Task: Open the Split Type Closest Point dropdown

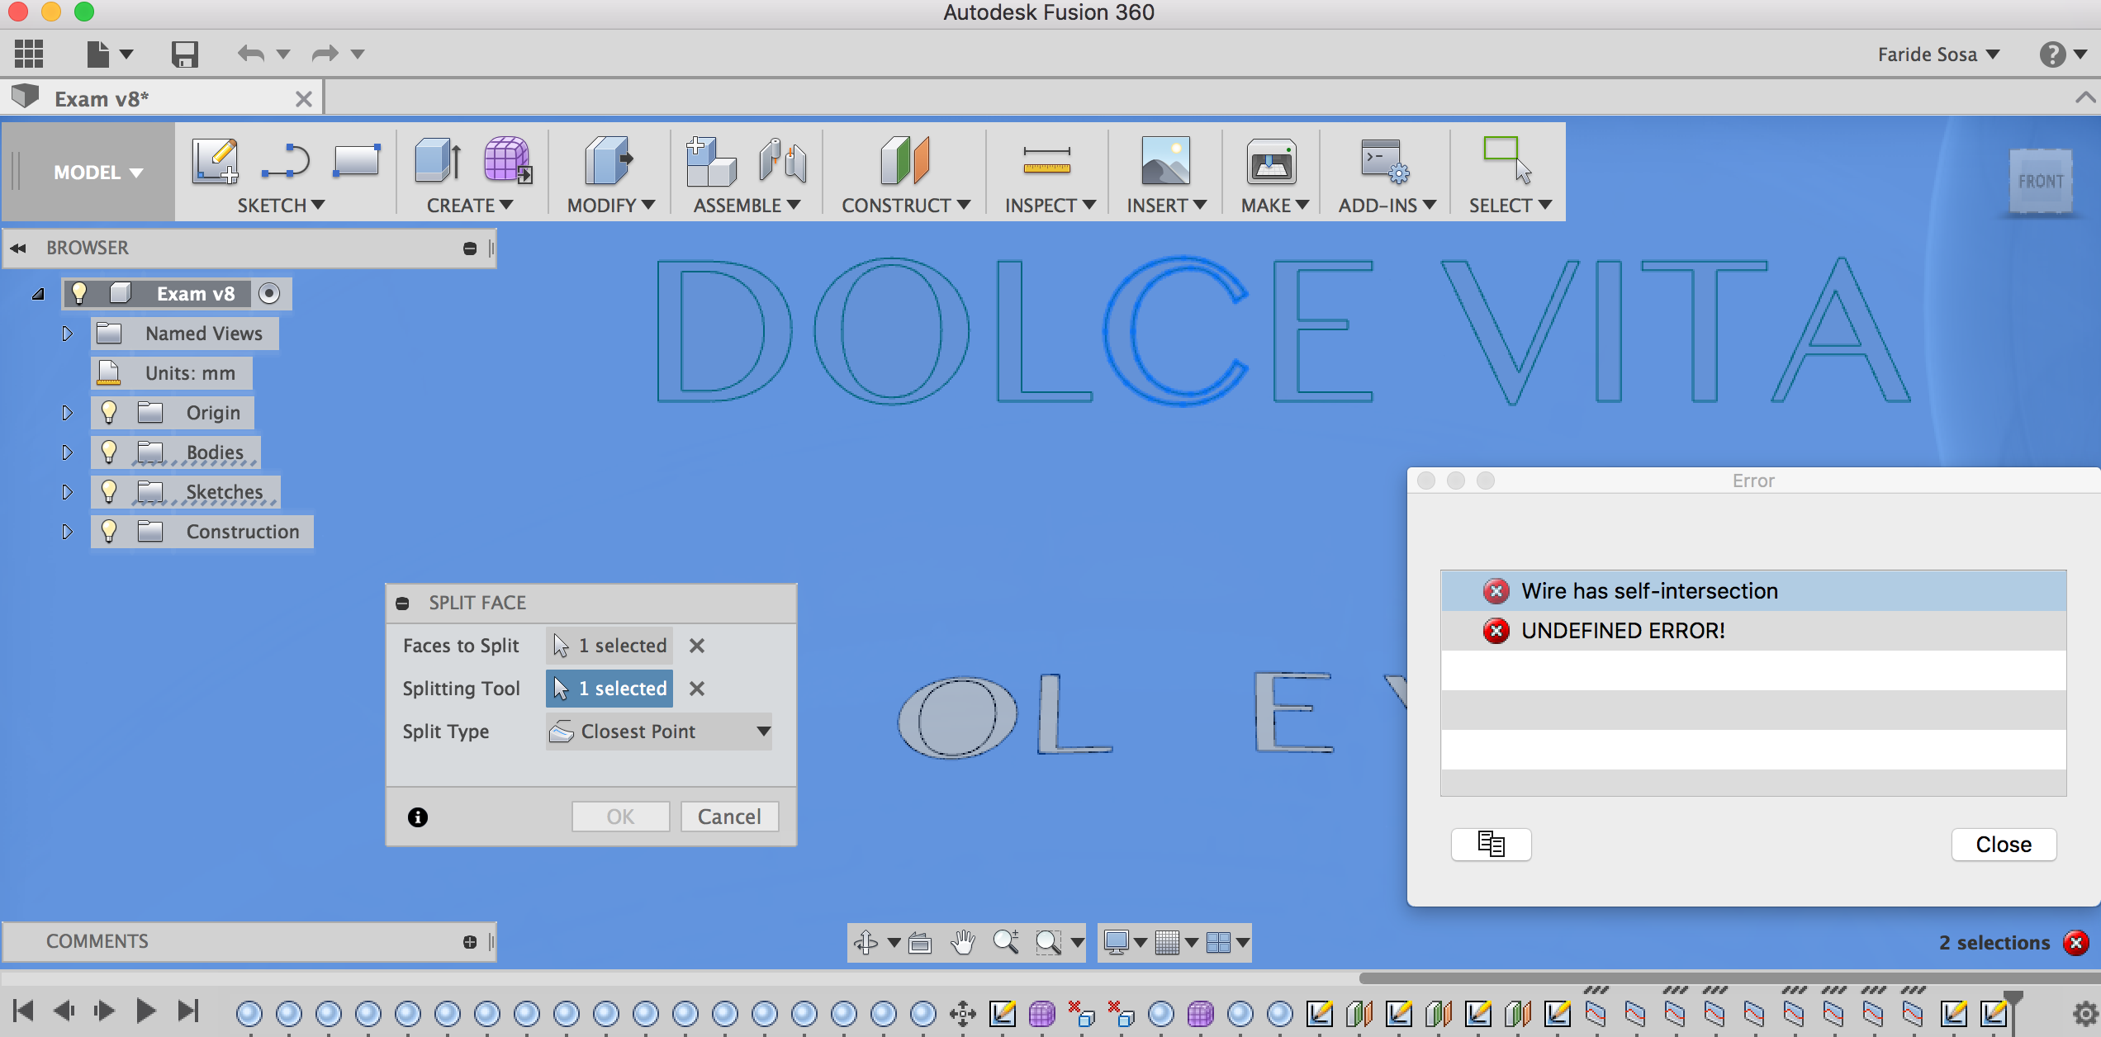Action: [658, 732]
